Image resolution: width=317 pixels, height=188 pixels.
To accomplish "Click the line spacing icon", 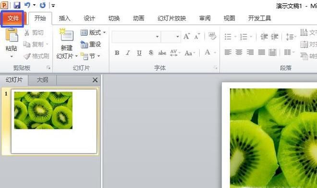I will [290, 37].
